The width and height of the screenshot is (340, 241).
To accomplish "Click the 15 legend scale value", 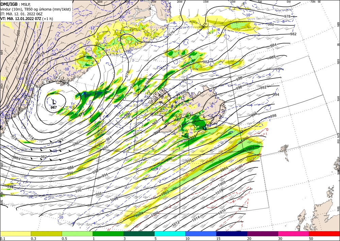I will (x=218, y=239).
